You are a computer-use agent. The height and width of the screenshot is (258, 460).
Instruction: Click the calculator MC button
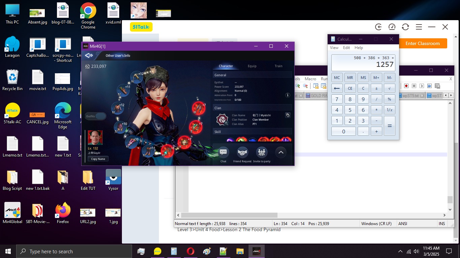pyautogui.click(x=337, y=78)
